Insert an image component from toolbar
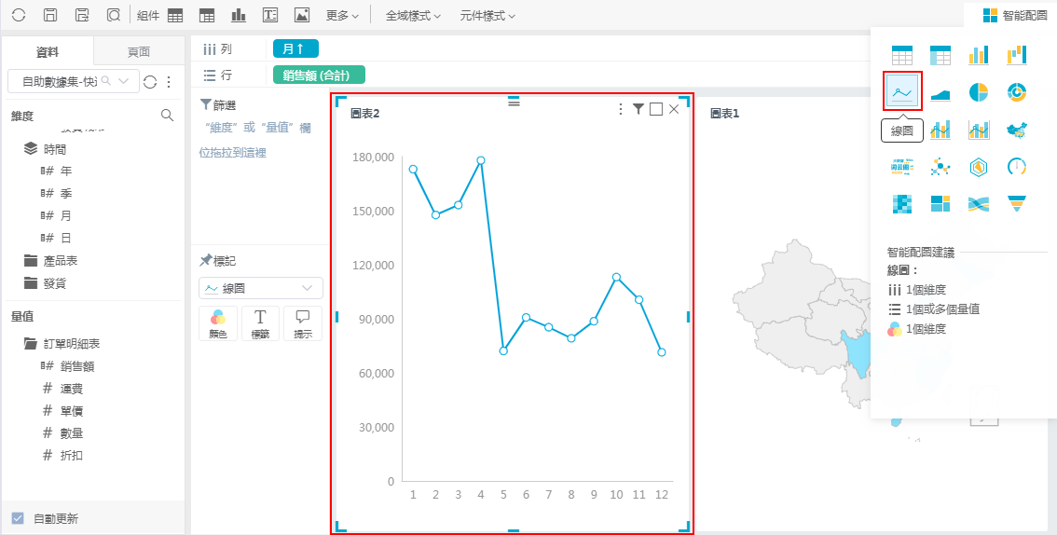The height and width of the screenshot is (535, 1057). [x=301, y=16]
